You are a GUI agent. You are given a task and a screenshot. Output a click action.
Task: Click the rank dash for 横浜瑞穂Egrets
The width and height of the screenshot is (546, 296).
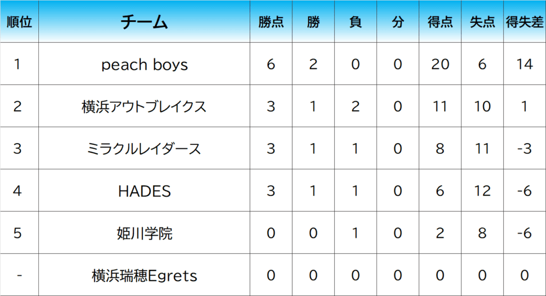[x=19, y=276]
